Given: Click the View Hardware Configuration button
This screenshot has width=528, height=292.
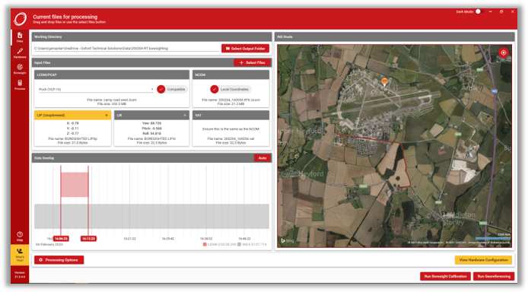Looking at the screenshot, I should [483, 260].
